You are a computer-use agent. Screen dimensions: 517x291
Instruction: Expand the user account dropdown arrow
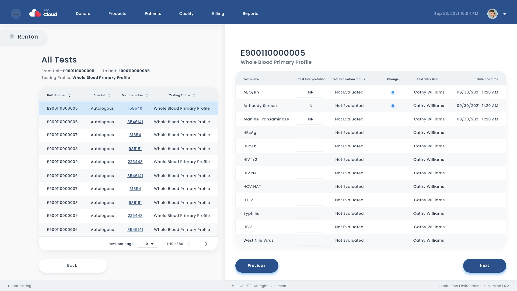[x=505, y=14]
